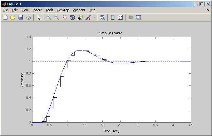
Task: Open the View menu
Action: (25, 10)
